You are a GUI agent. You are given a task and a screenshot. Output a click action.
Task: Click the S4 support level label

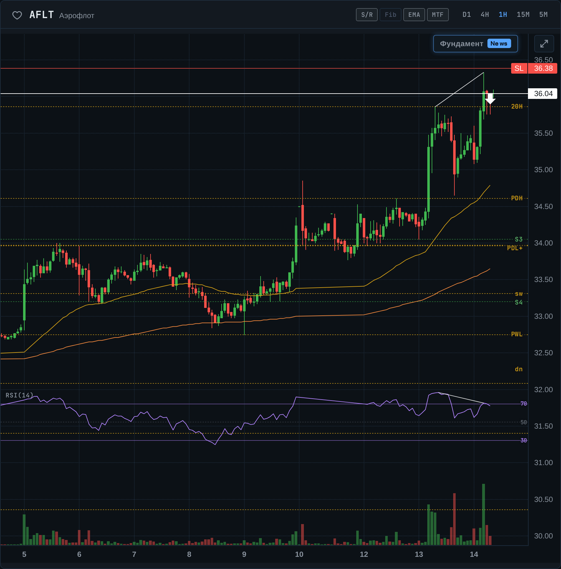[x=519, y=303]
